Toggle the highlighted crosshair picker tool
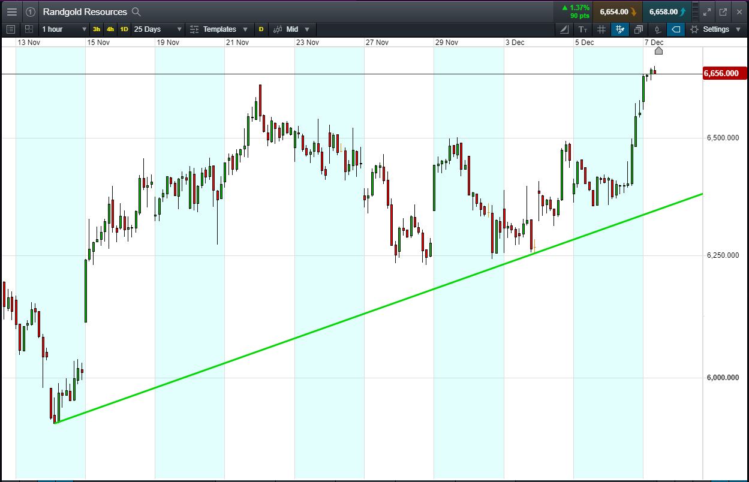This screenshot has width=749, height=482. [620, 29]
